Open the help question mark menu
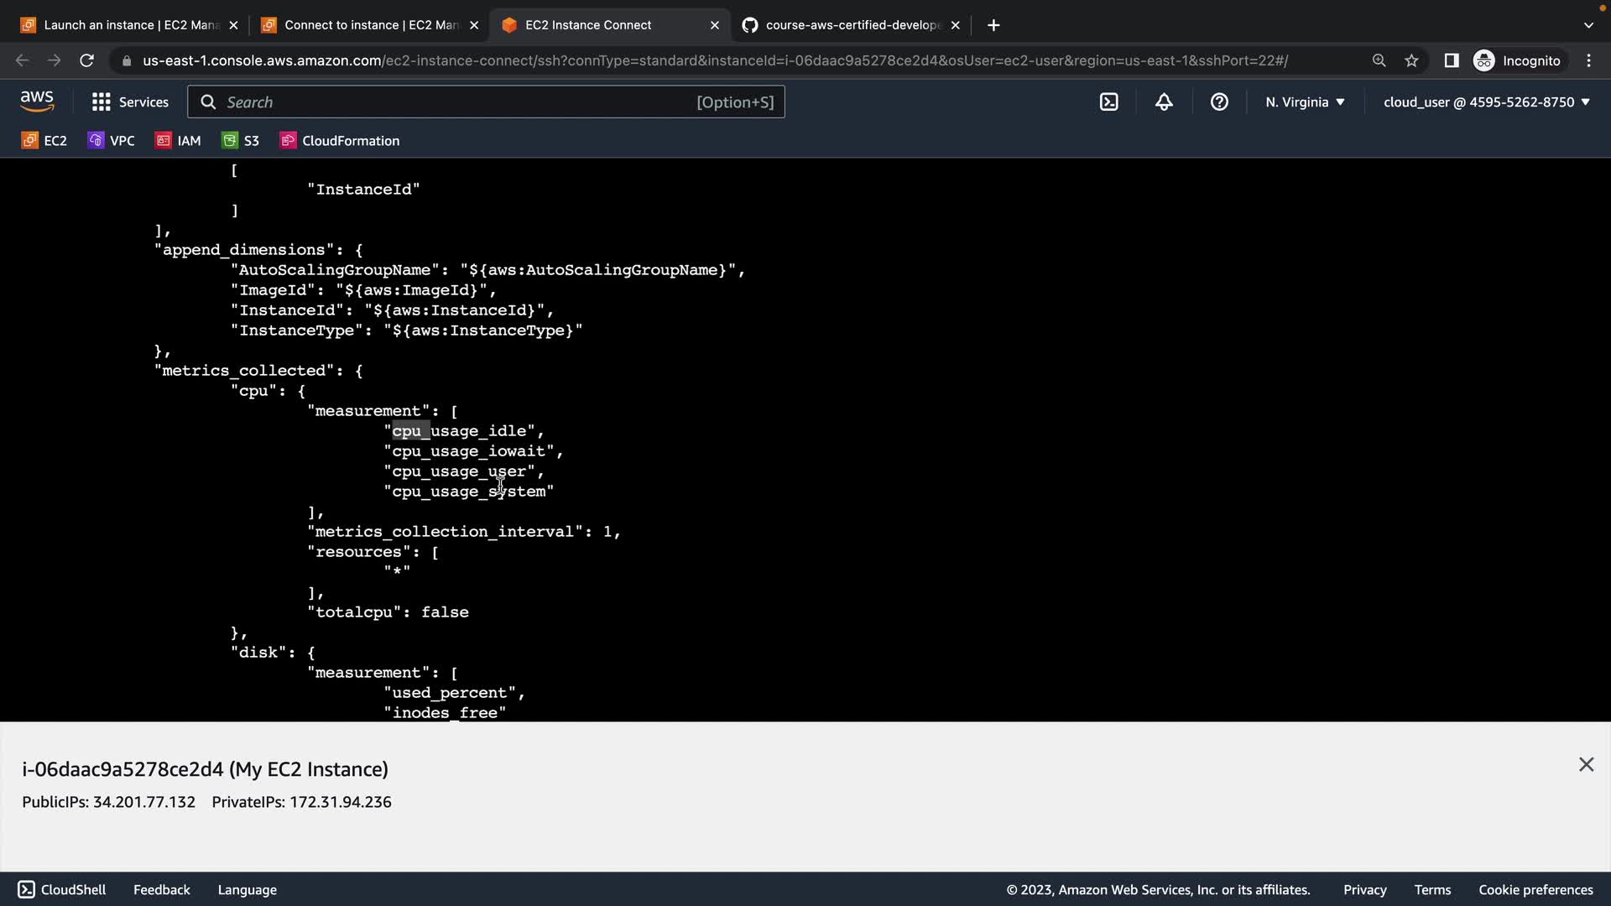The image size is (1611, 906). point(1219,102)
